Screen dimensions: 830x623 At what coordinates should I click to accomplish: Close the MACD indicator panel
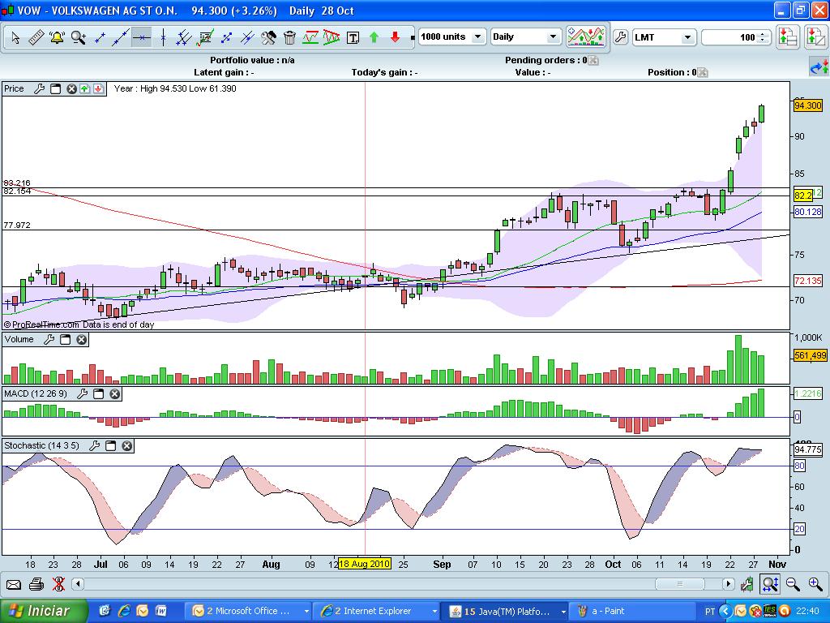115,393
